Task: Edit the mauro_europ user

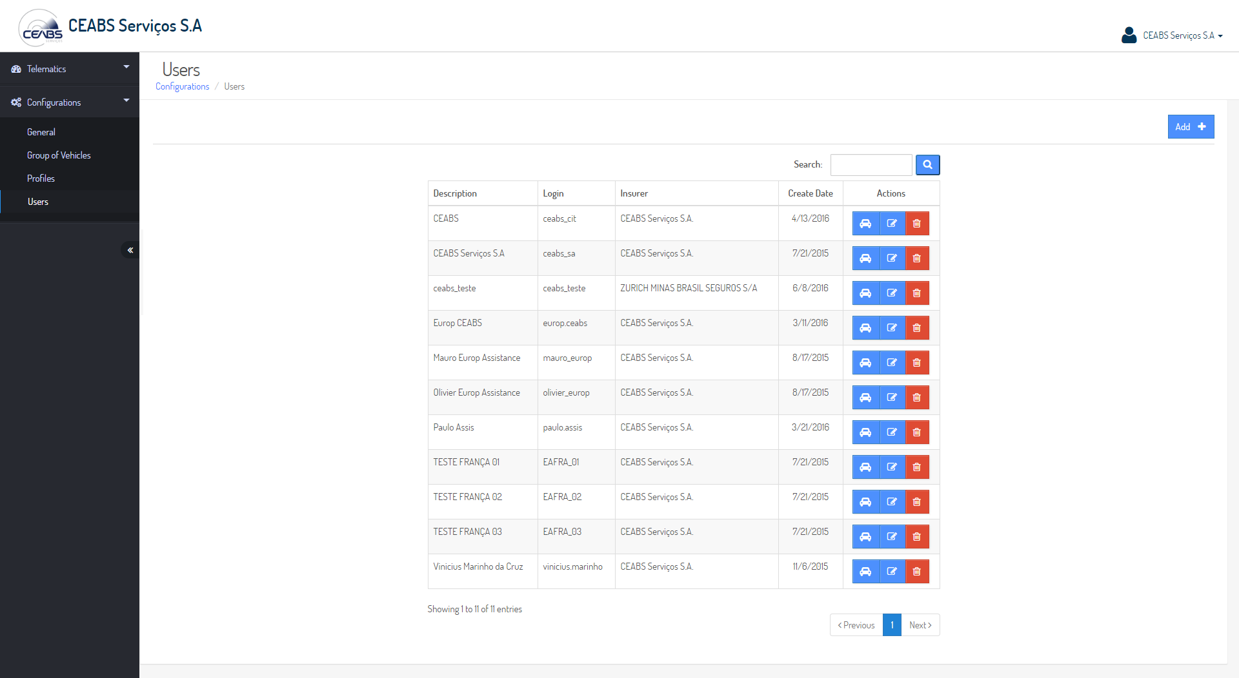Action: click(892, 363)
